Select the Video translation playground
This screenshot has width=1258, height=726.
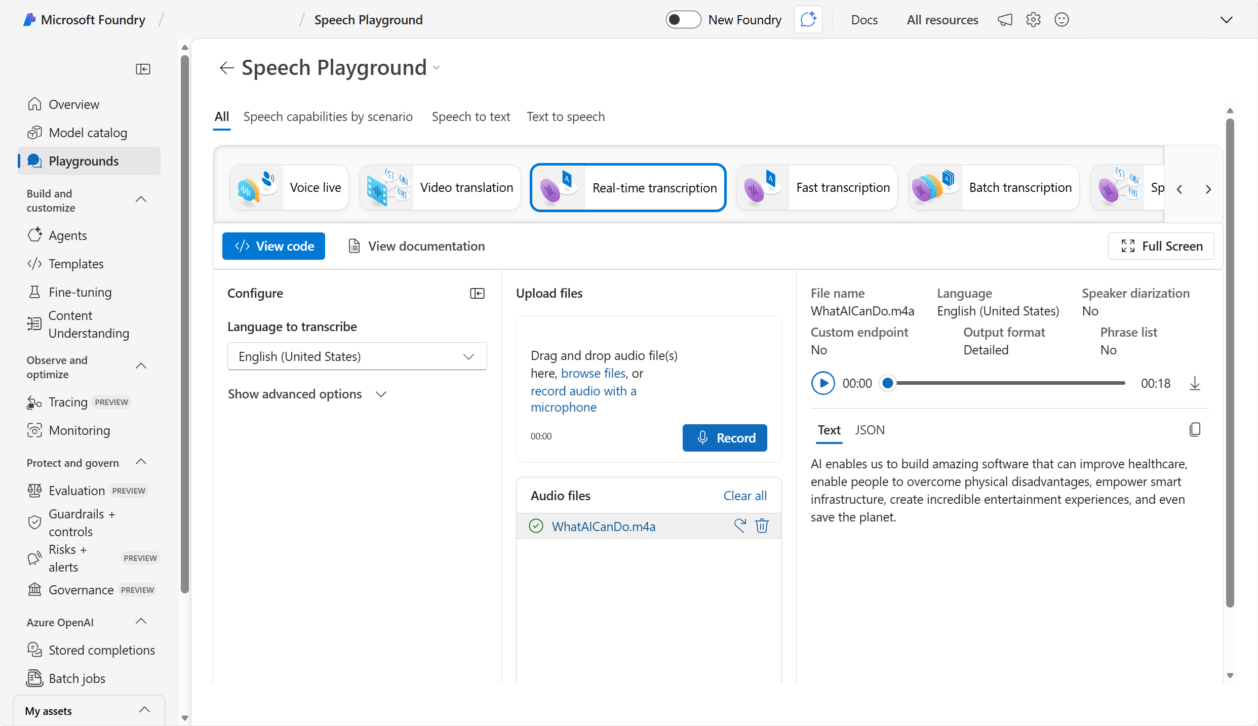click(x=440, y=187)
